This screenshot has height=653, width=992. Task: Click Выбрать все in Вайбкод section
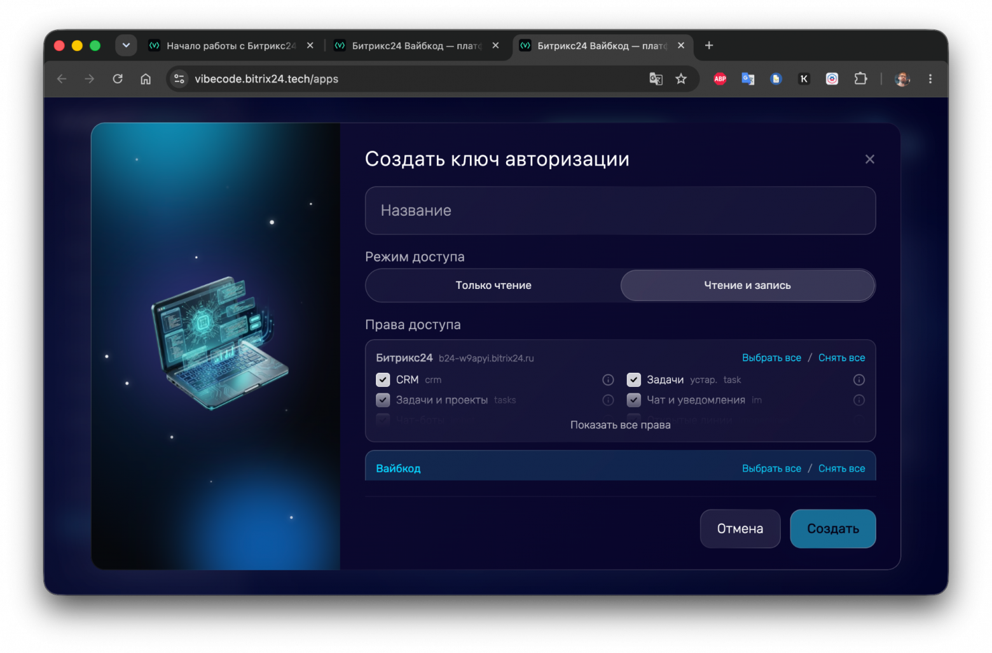771,468
